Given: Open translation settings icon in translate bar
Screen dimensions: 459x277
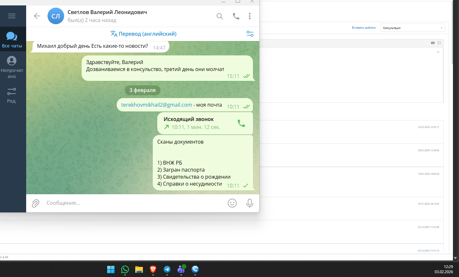Looking at the screenshot, I should coord(250,34).
